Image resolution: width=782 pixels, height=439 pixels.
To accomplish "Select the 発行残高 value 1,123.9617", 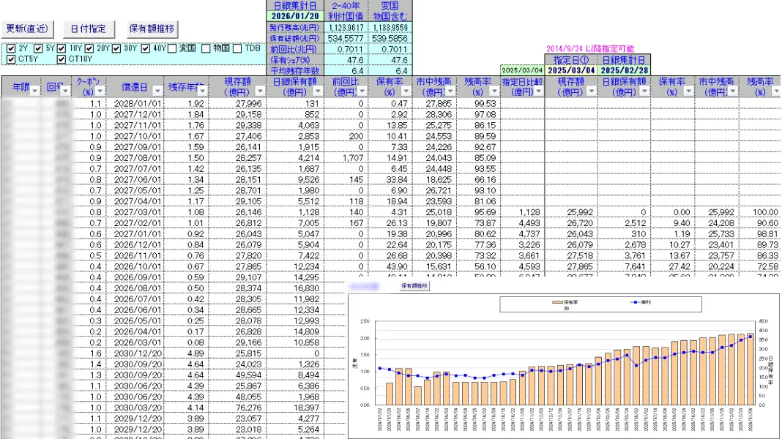I will click(346, 27).
